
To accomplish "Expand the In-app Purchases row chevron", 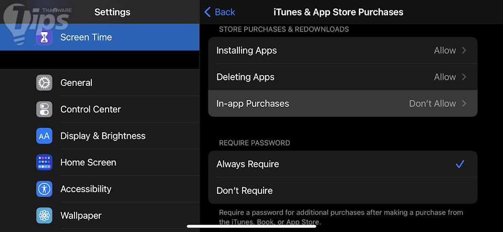I will tap(464, 104).
